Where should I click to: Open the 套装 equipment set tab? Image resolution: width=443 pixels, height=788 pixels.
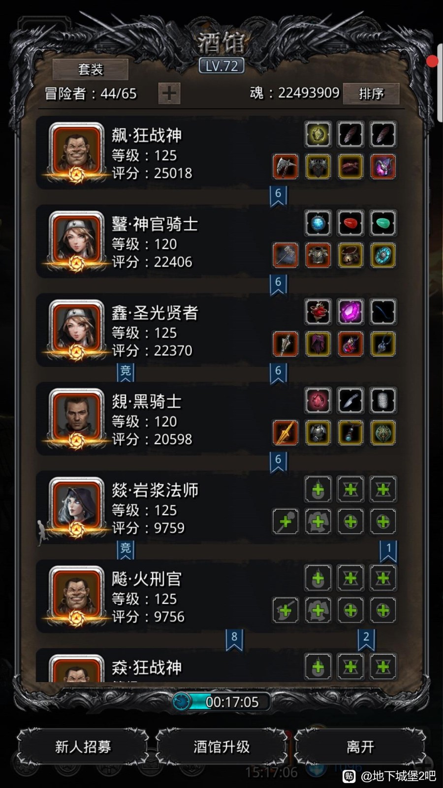click(x=91, y=69)
